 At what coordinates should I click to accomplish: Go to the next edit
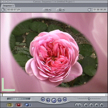(65, 99)
